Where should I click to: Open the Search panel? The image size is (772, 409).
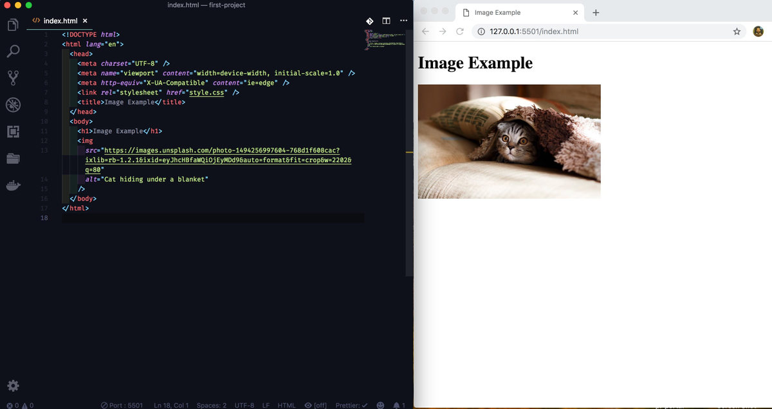click(14, 51)
